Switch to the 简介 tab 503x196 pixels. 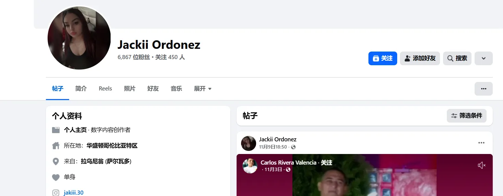point(81,89)
